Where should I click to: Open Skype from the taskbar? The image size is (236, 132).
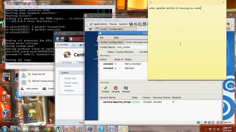click(x=101, y=129)
